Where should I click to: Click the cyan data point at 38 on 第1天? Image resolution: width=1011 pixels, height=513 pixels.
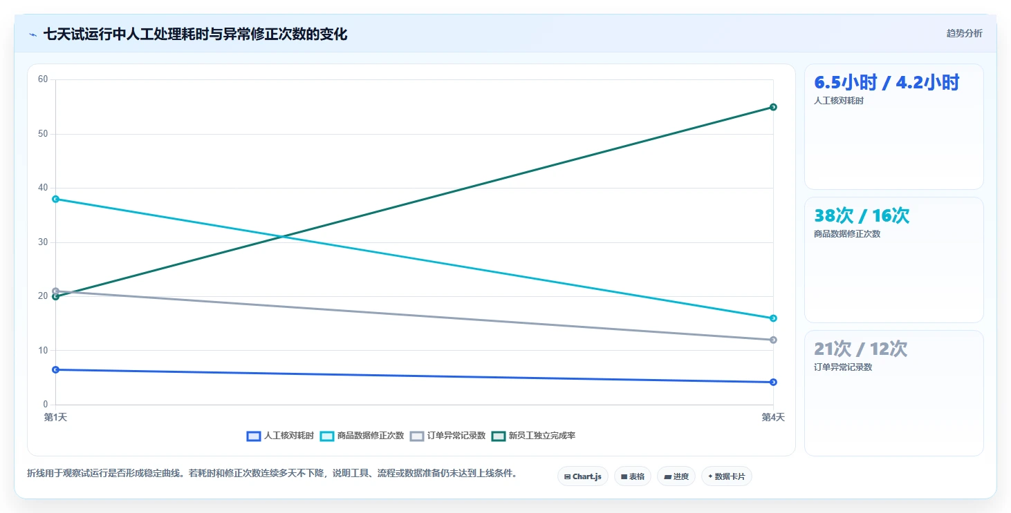[x=55, y=199]
